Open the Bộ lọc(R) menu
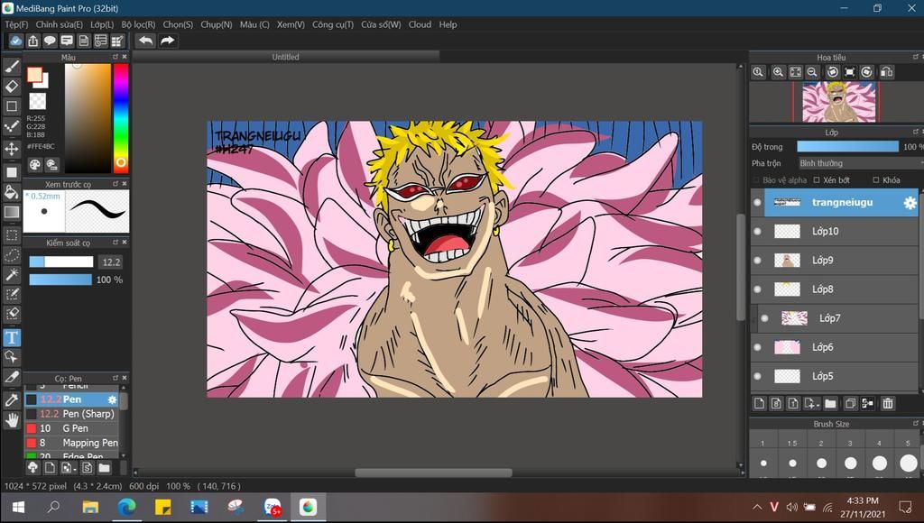This screenshot has height=523, width=924. (x=138, y=24)
